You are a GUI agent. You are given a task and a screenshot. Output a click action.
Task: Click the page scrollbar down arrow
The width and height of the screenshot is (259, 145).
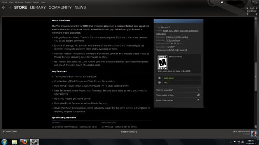pyautogui.click(x=256, y=127)
